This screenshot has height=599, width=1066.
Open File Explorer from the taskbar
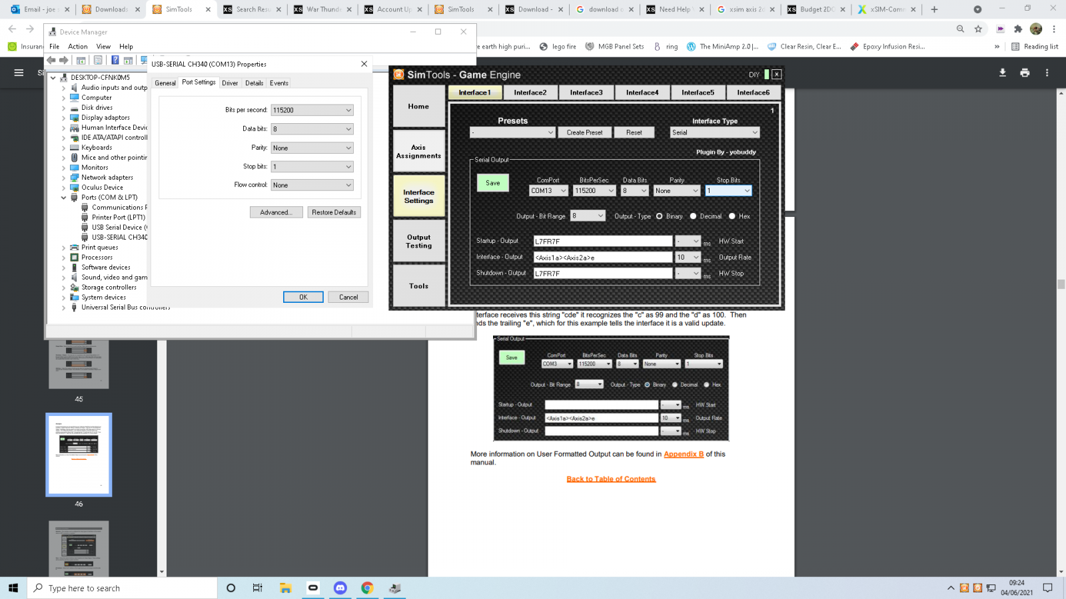286,588
